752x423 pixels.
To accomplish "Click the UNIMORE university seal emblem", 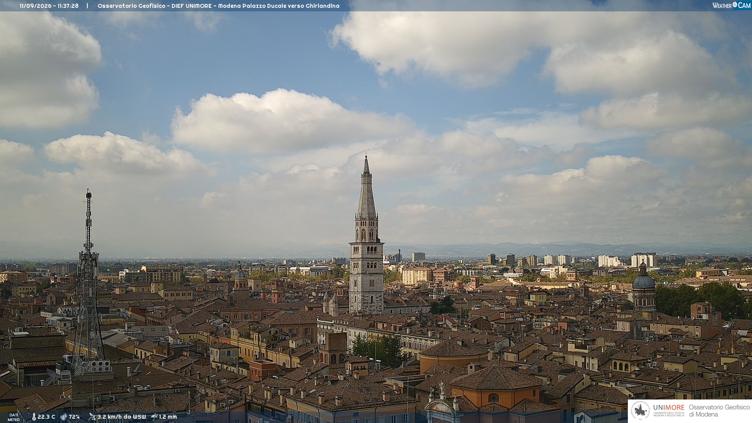I will pos(640,411).
